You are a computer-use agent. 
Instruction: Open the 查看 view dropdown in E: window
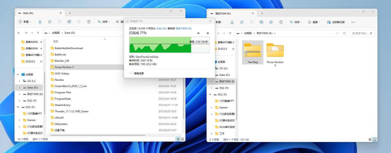314,22
